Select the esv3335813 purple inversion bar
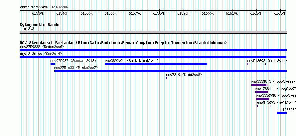 tap(259, 85)
